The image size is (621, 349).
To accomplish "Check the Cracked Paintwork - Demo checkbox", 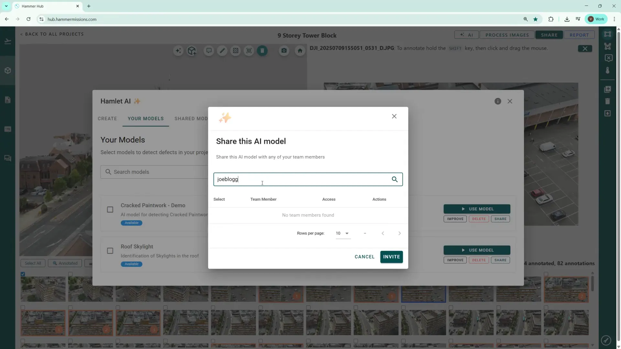I will pyautogui.click(x=110, y=210).
